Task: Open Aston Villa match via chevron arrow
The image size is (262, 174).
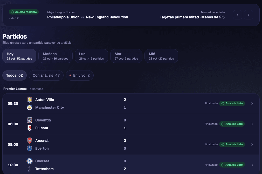Action: pyautogui.click(x=252, y=104)
